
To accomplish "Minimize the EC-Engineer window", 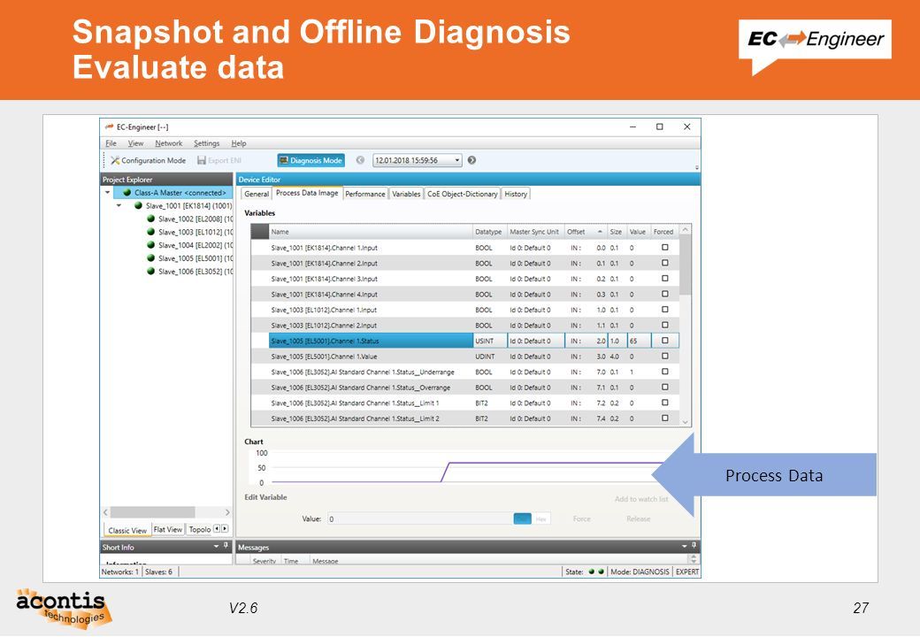I will pos(633,127).
